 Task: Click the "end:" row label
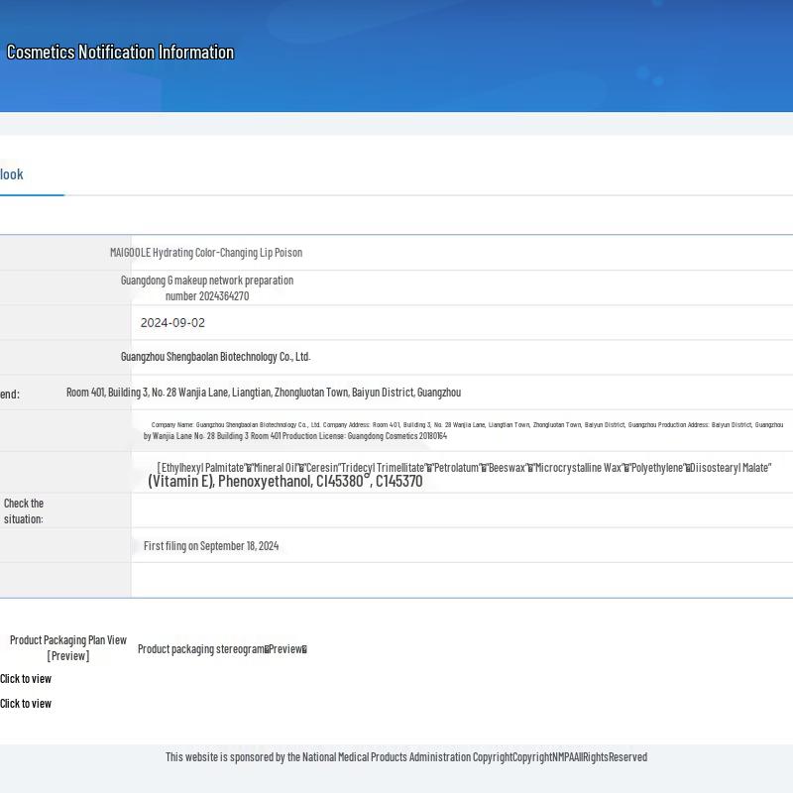(x=10, y=395)
